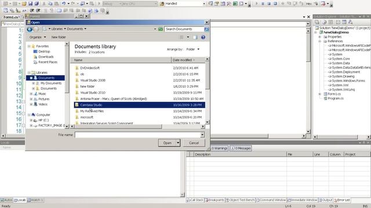The height and width of the screenshot is (208, 371).
Task: Click the Toolbox wrench icon in top toolbar
Action: [x=229, y=3]
